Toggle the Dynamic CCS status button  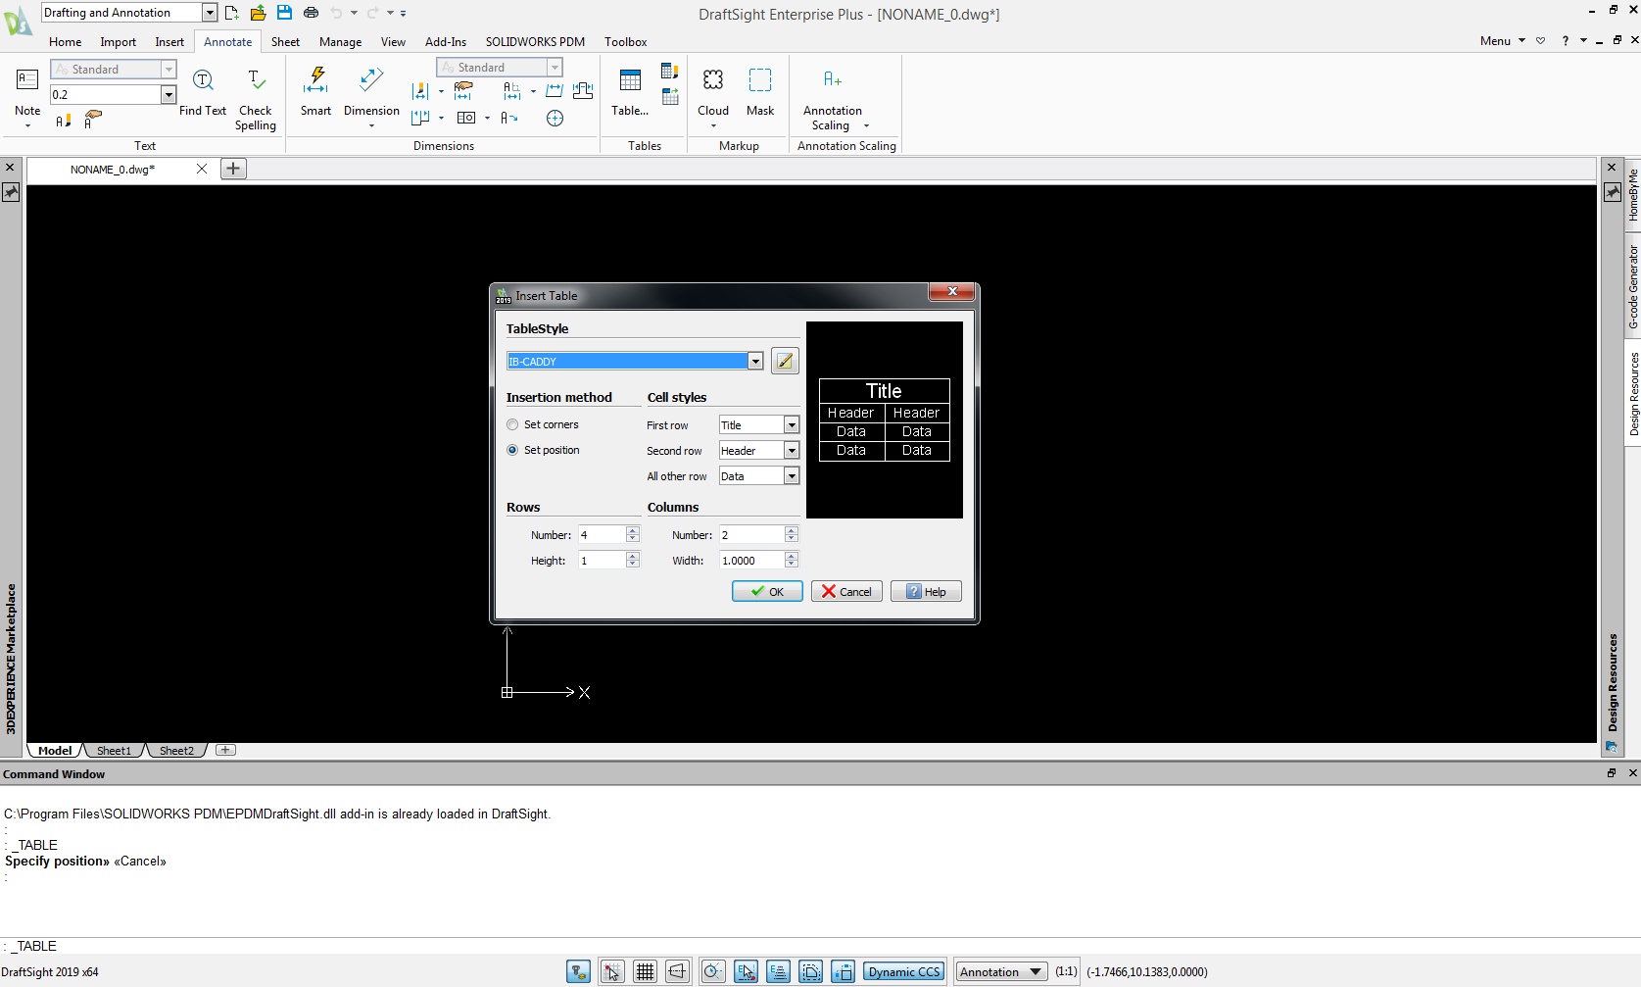pos(903,971)
